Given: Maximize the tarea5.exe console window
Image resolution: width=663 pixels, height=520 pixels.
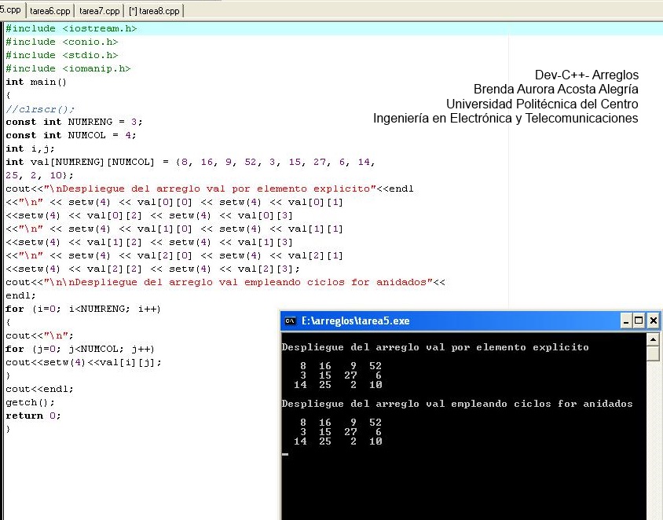Looking at the screenshot, I should click(639, 320).
